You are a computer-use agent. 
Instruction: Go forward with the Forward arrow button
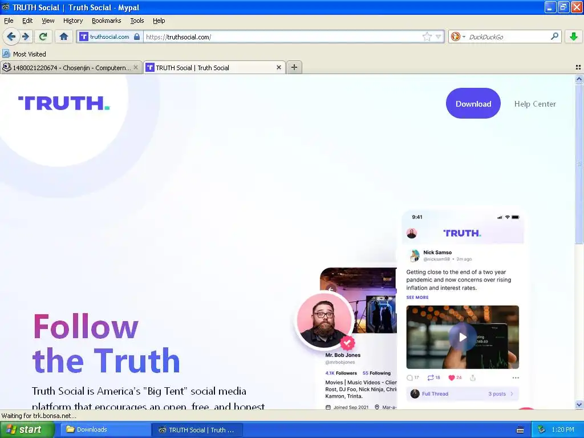[x=26, y=36]
